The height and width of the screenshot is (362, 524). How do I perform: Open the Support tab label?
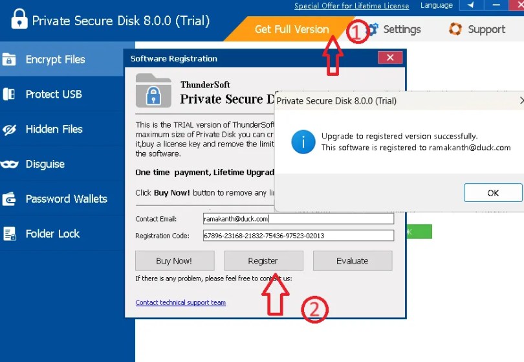(x=486, y=29)
